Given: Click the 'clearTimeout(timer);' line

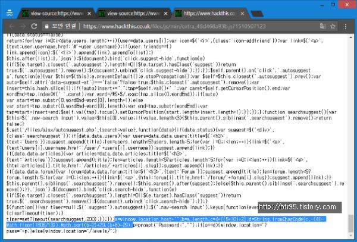Looking at the screenshot, I should (x=35, y=213).
